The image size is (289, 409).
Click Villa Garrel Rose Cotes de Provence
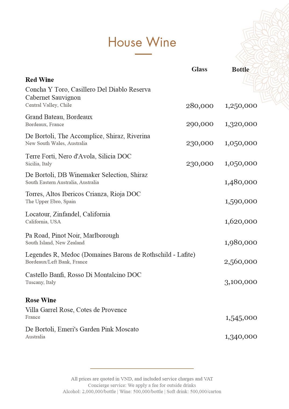pos(76,310)
